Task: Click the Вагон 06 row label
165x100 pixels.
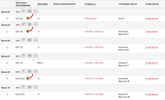Action: [x=6, y=41]
